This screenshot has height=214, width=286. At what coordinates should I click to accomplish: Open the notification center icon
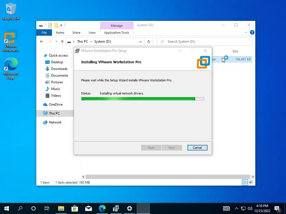(x=277, y=209)
